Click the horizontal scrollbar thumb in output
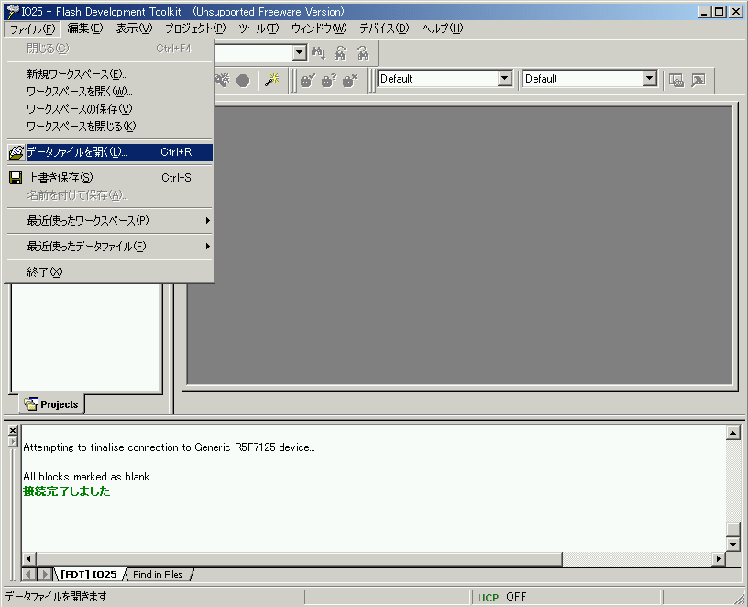This screenshot has width=748, height=607. [x=299, y=558]
